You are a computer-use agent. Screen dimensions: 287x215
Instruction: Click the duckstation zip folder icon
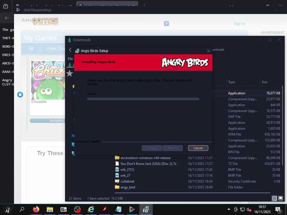pos(117,158)
